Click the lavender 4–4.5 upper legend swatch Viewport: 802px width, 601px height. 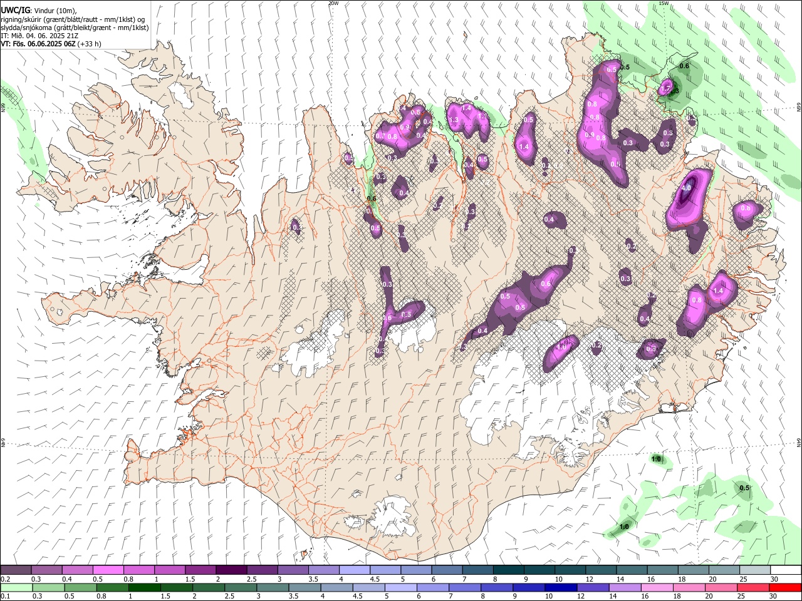tap(355, 570)
